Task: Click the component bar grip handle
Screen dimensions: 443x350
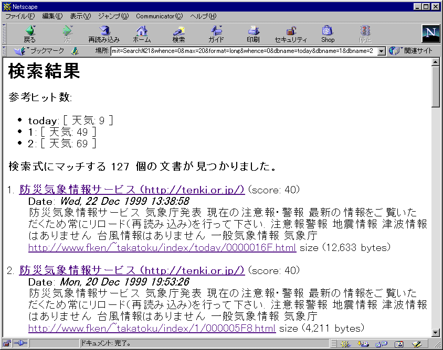Action: (x=334, y=344)
